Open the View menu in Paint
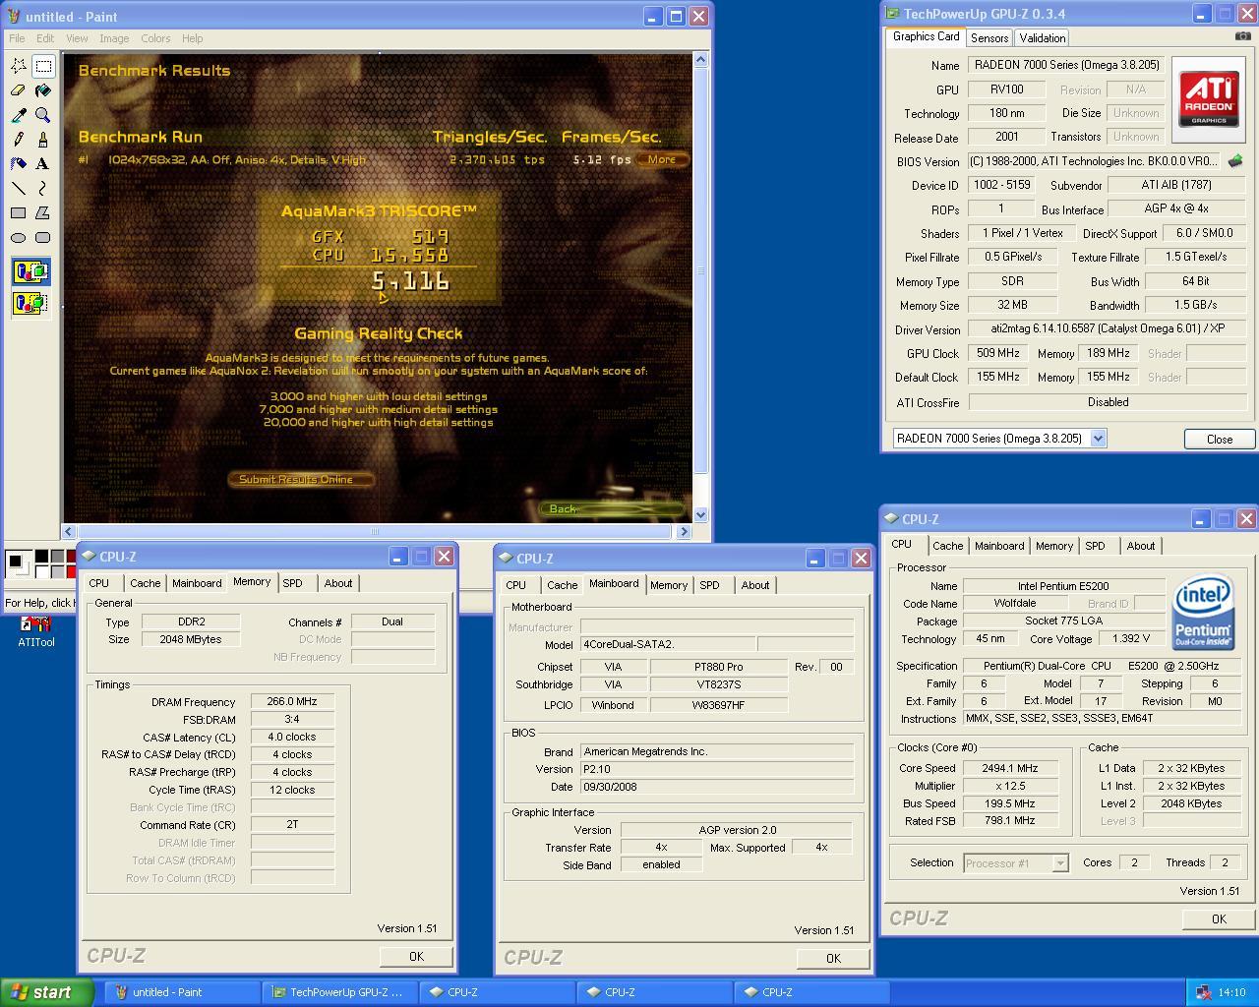 coord(77,38)
